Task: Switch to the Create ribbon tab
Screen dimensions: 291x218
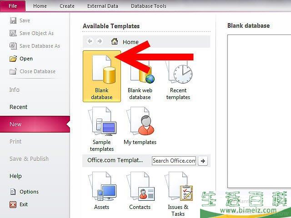Action: coord(67,6)
